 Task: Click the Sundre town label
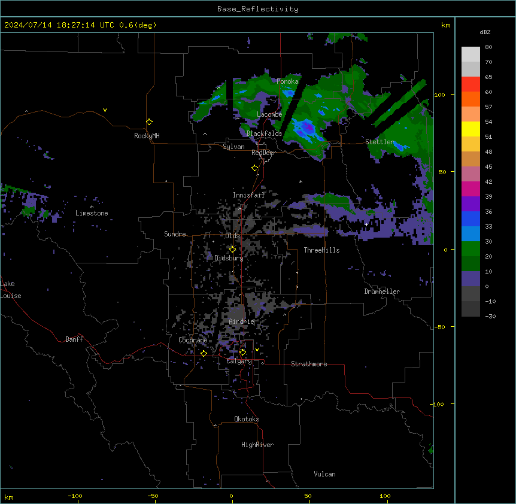tap(175, 234)
